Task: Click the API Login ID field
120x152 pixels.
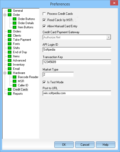Action: tap(77, 50)
